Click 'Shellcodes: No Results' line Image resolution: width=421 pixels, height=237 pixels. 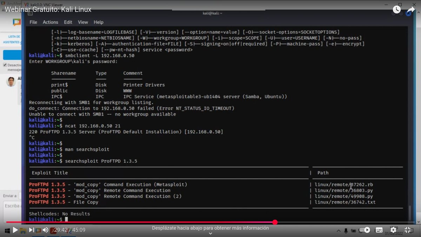click(x=59, y=214)
